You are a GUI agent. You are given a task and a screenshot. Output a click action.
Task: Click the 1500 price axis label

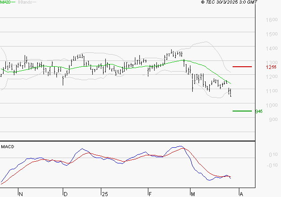(272, 34)
